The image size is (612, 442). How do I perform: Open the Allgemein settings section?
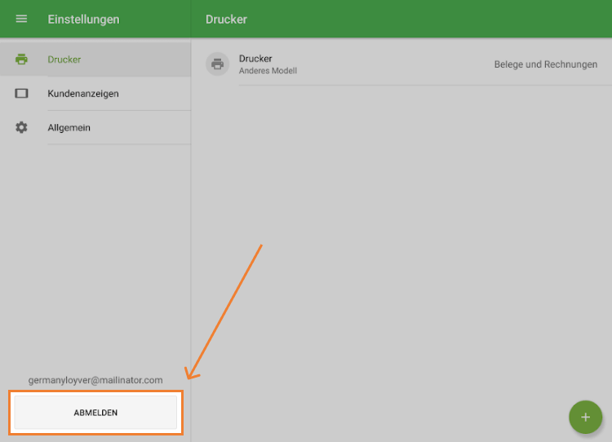[69, 127]
